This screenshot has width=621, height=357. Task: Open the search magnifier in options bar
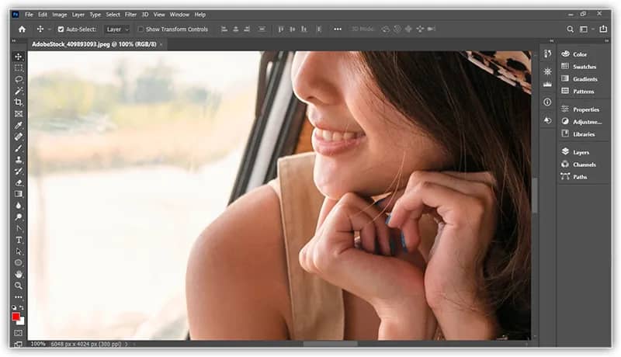point(570,29)
